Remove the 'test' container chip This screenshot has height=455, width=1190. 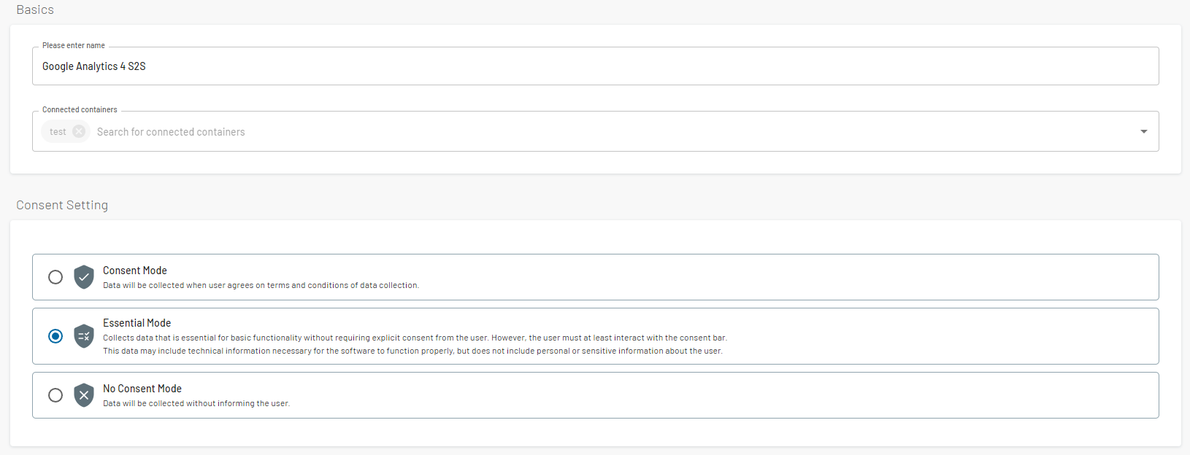point(79,131)
